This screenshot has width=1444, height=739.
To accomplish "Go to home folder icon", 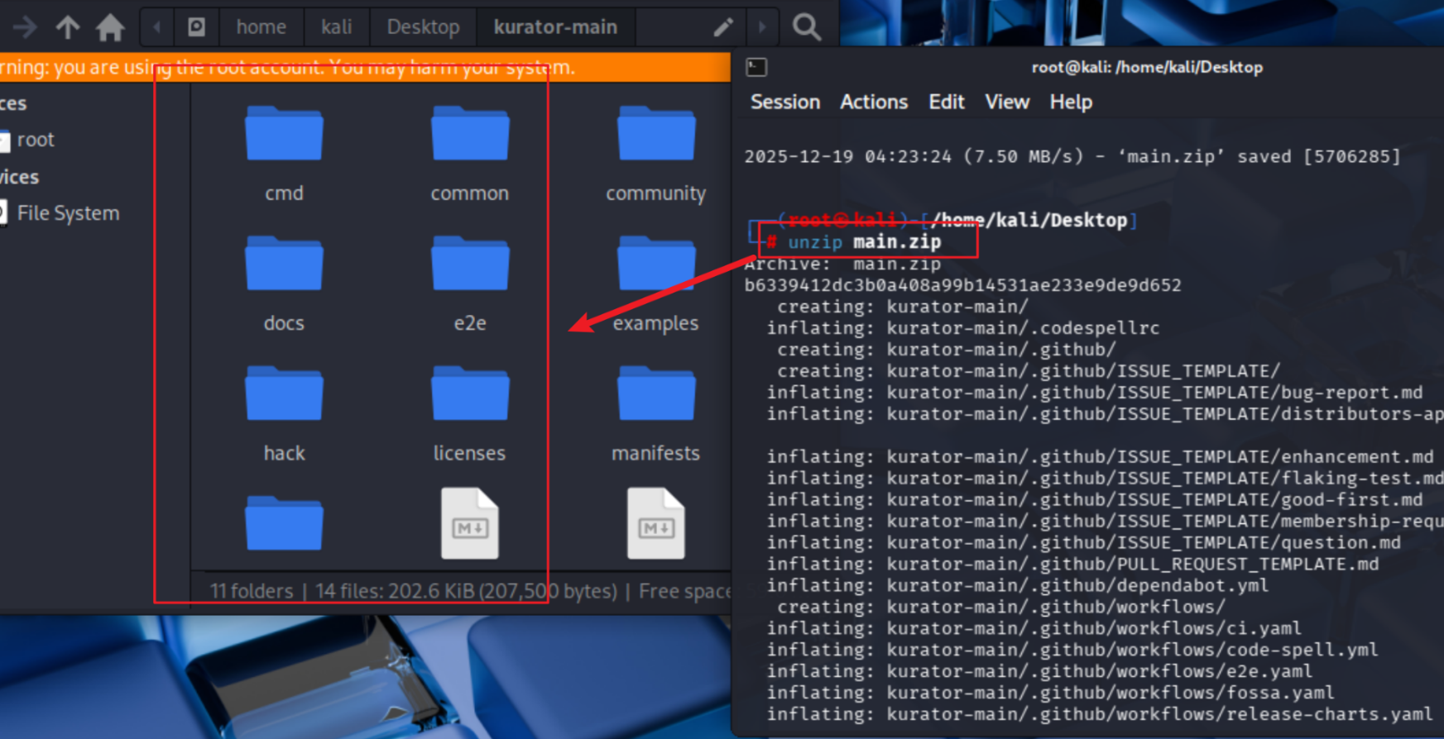I will pos(110,27).
